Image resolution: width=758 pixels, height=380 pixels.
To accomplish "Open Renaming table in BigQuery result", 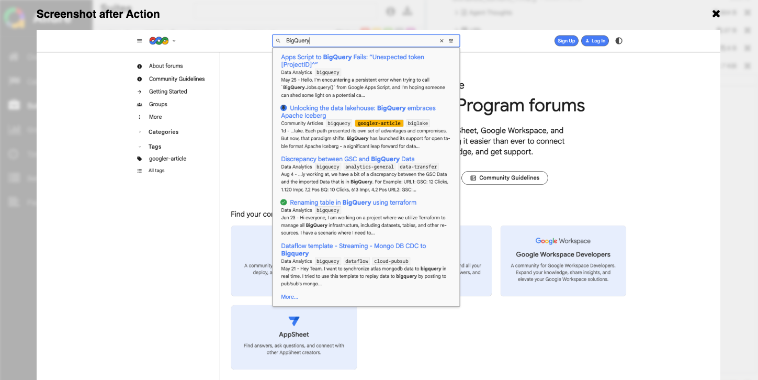I will coord(353,202).
